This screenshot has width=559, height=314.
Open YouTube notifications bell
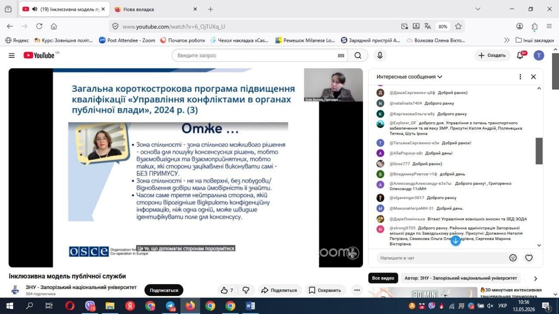pyautogui.click(x=520, y=55)
